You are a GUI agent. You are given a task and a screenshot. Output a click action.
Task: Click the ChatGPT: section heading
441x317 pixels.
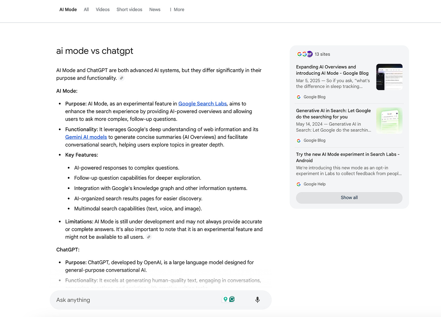(x=68, y=250)
